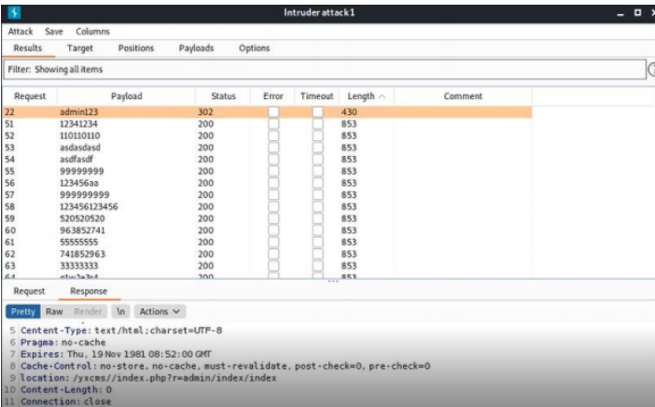655x407 pixels.
Task: Open the Save menu
Action: (54, 32)
